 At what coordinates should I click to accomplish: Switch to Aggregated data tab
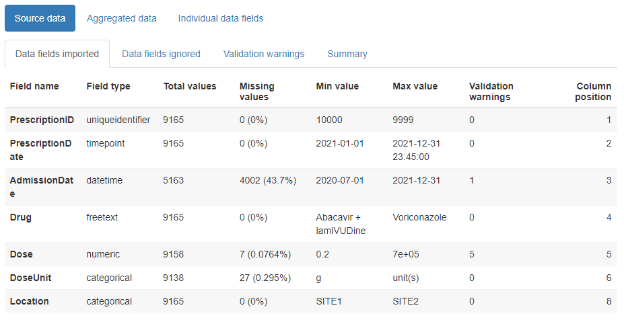point(121,18)
